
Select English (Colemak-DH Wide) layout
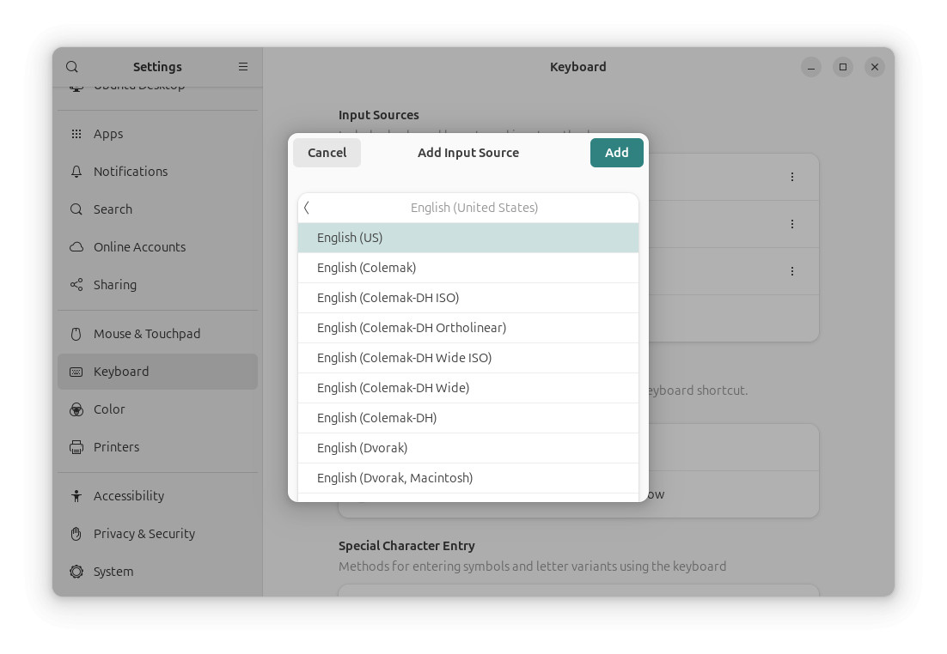tap(468, 388)
